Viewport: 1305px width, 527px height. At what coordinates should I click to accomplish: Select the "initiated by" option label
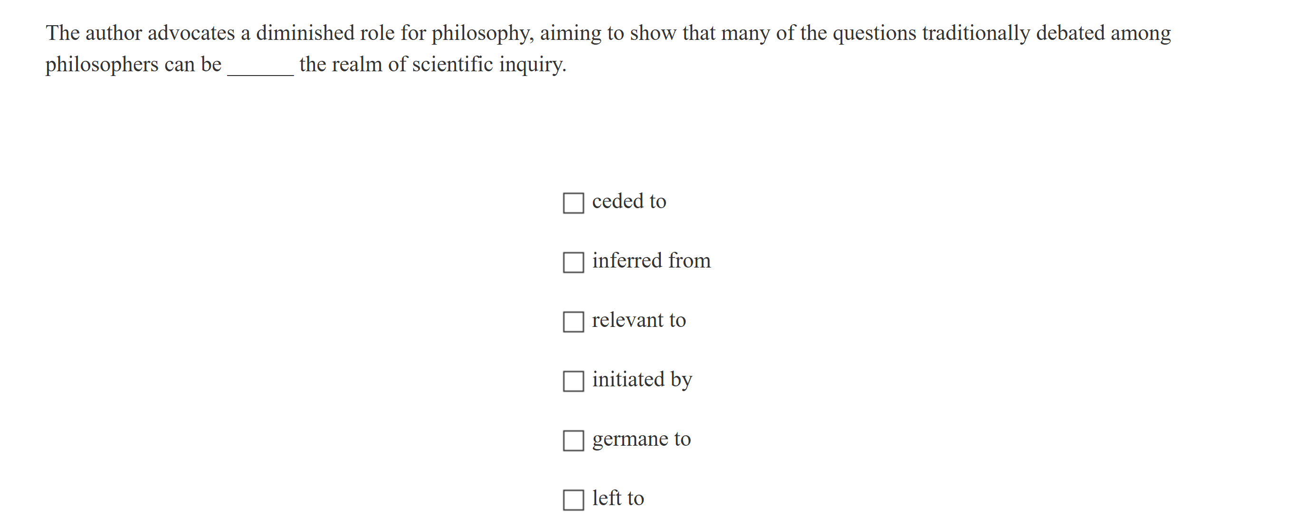641,379
